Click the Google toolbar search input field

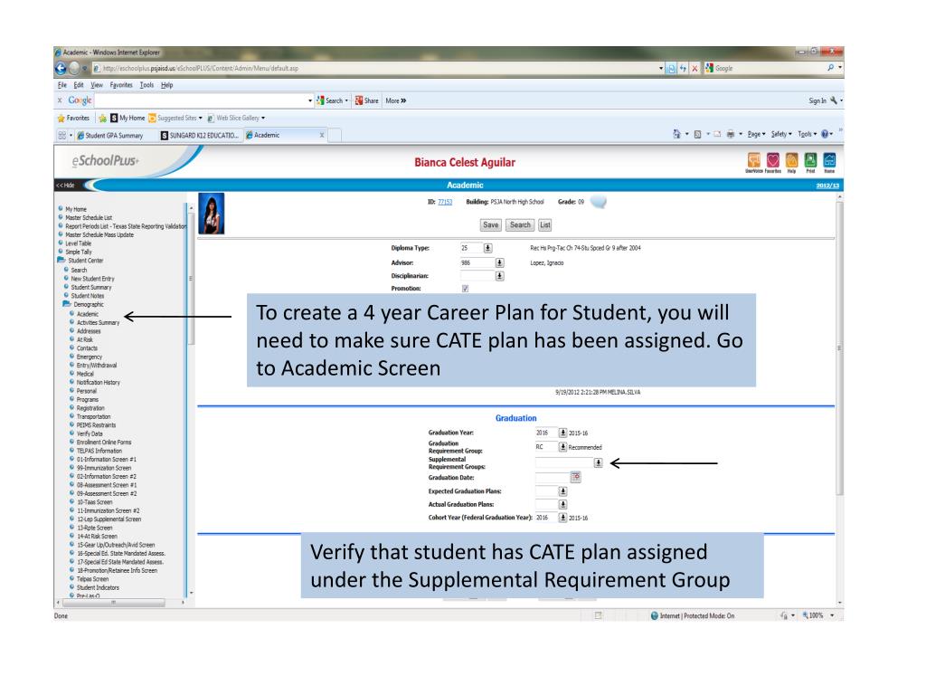point(202,100)
